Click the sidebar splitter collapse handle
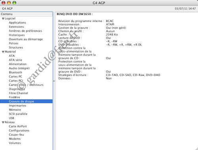This screenshot has height=150, width=198. point(54,81)
